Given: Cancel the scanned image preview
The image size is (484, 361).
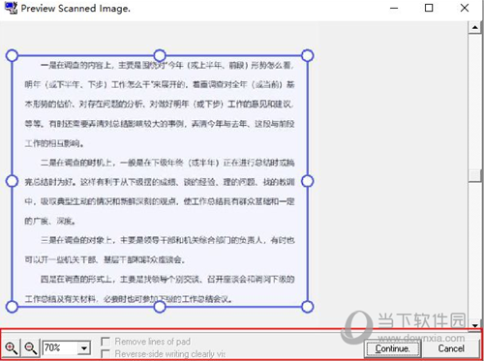Looking at the screenshot, I should [451, 348].
